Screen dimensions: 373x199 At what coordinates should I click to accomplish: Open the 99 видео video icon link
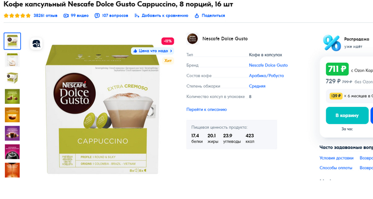[x=66, y=15]
